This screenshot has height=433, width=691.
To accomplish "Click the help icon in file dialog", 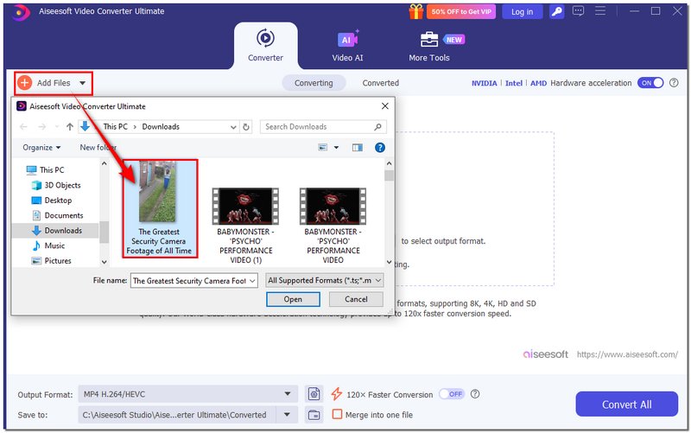I will click(380, 148).
